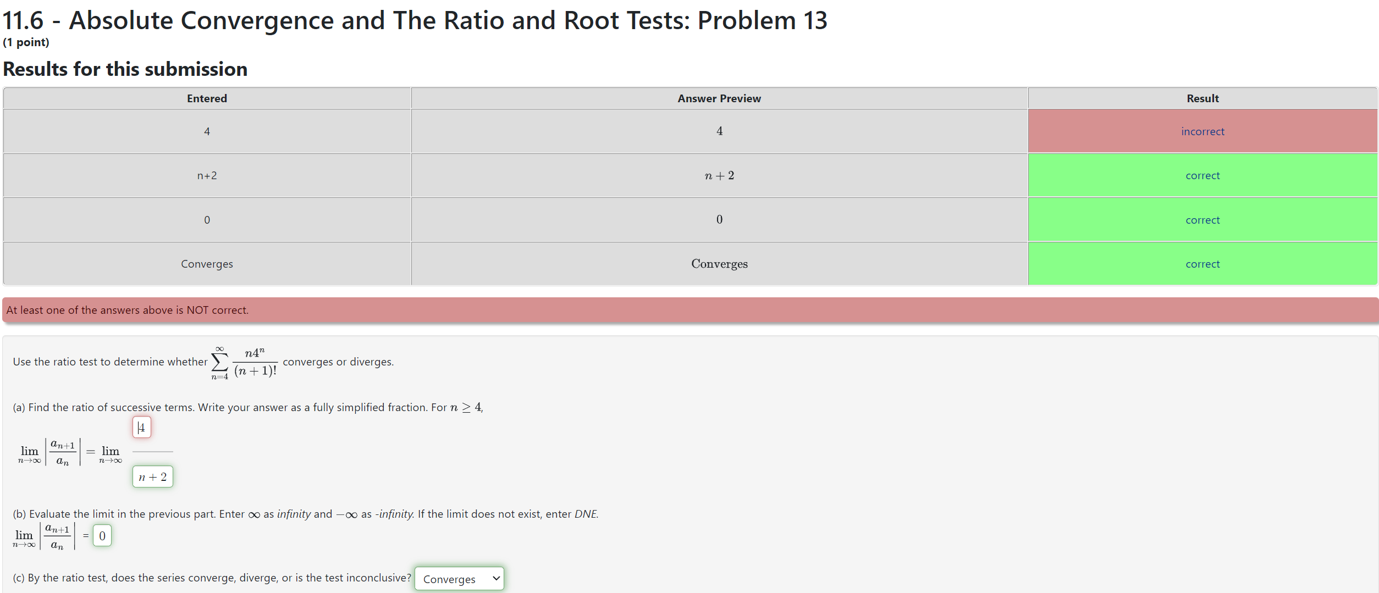This screenshot has width=1379, height=593.
Task: Click the entered answer 0 row
Action: (207, 219)
